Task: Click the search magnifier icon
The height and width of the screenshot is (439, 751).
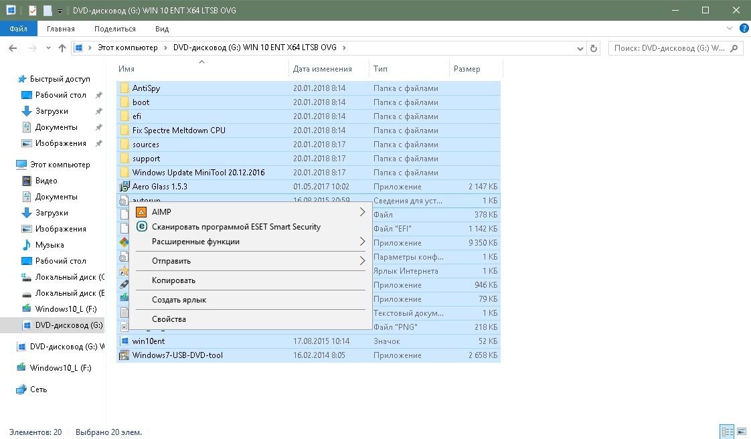Action: (x=734, y=48)
